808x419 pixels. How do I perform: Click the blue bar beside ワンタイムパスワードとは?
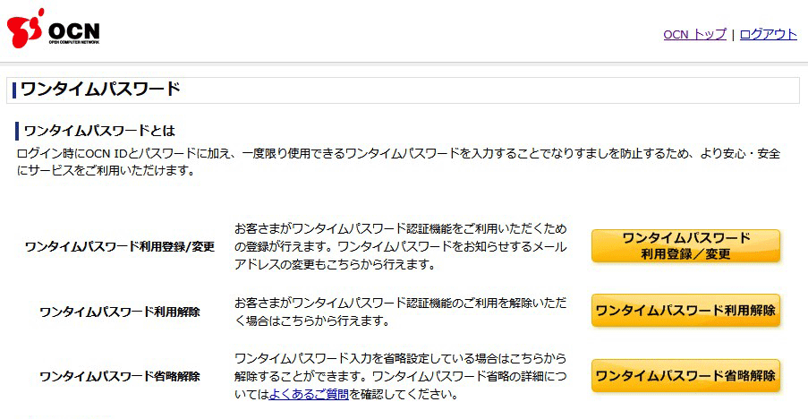(x=17, y=131)
